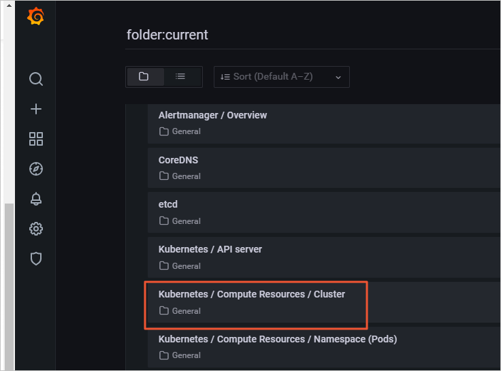Click General folder label under CoreDNS
The width and height of the screenshot is (501, 371).
pos(186,176)
